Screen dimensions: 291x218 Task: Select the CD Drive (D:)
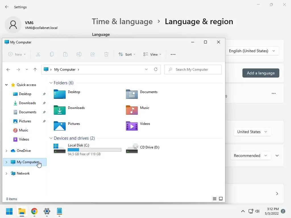click(143, 148)
